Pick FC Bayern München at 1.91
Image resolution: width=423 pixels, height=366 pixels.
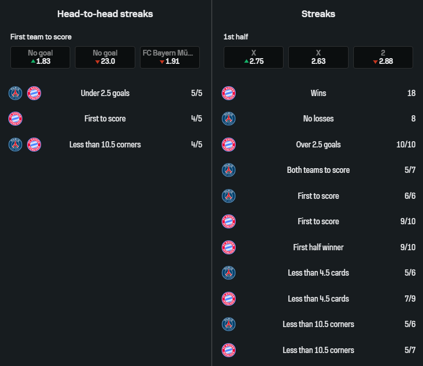point(170,57)
